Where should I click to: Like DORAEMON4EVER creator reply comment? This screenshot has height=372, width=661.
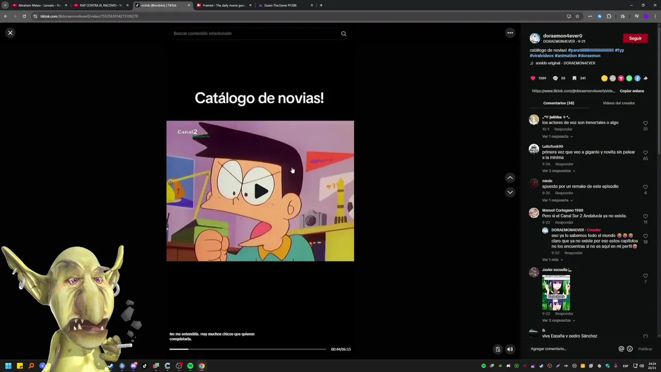coord(646,236)
